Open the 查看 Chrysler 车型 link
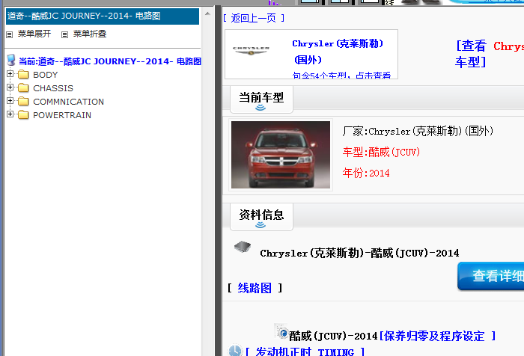This screenshot has width=524, height=356. pos(490,54)
